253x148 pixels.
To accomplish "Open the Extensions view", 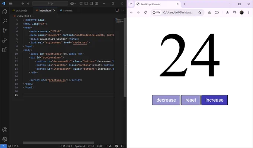I will (5, 49).
